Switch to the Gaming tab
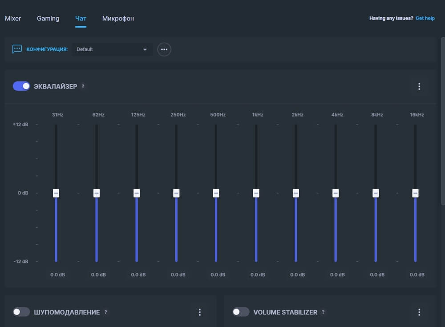The width and height of the screenshot is (445, 327). (x=48, y=19)
